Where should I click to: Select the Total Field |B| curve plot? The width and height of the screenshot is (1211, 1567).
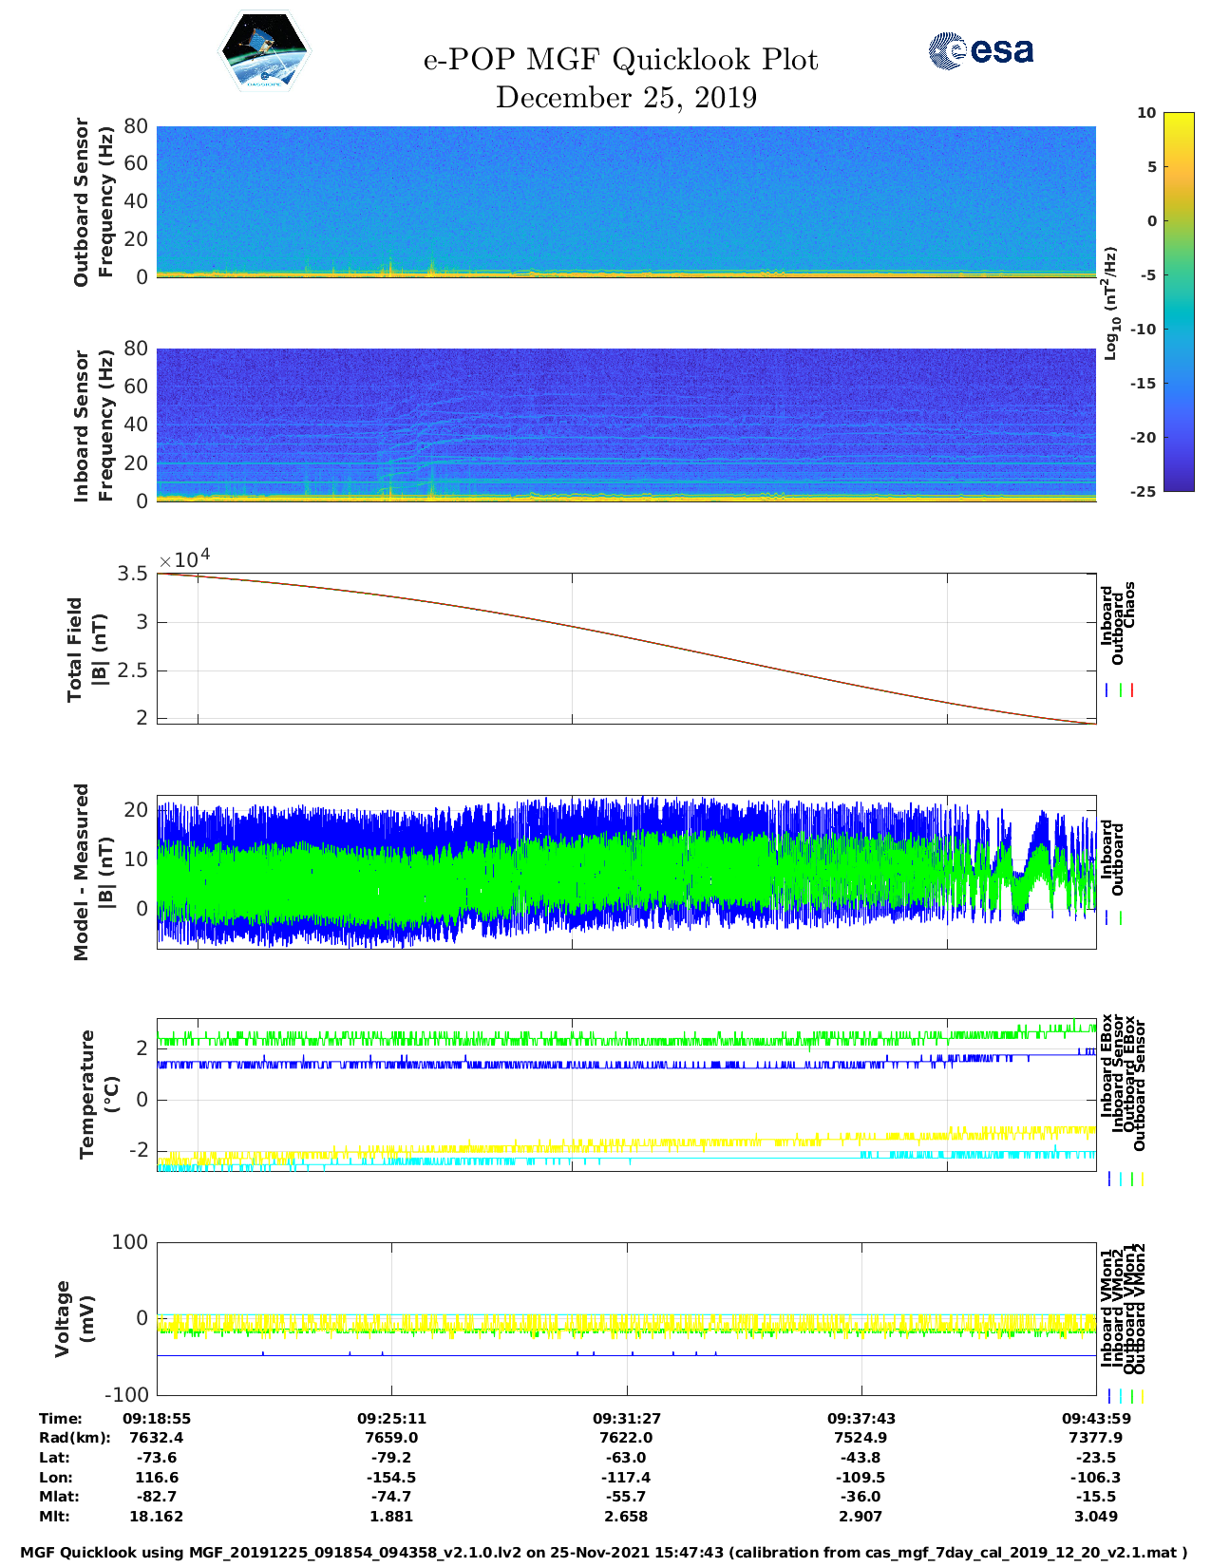pyautogui.click(x=626, y=649)
